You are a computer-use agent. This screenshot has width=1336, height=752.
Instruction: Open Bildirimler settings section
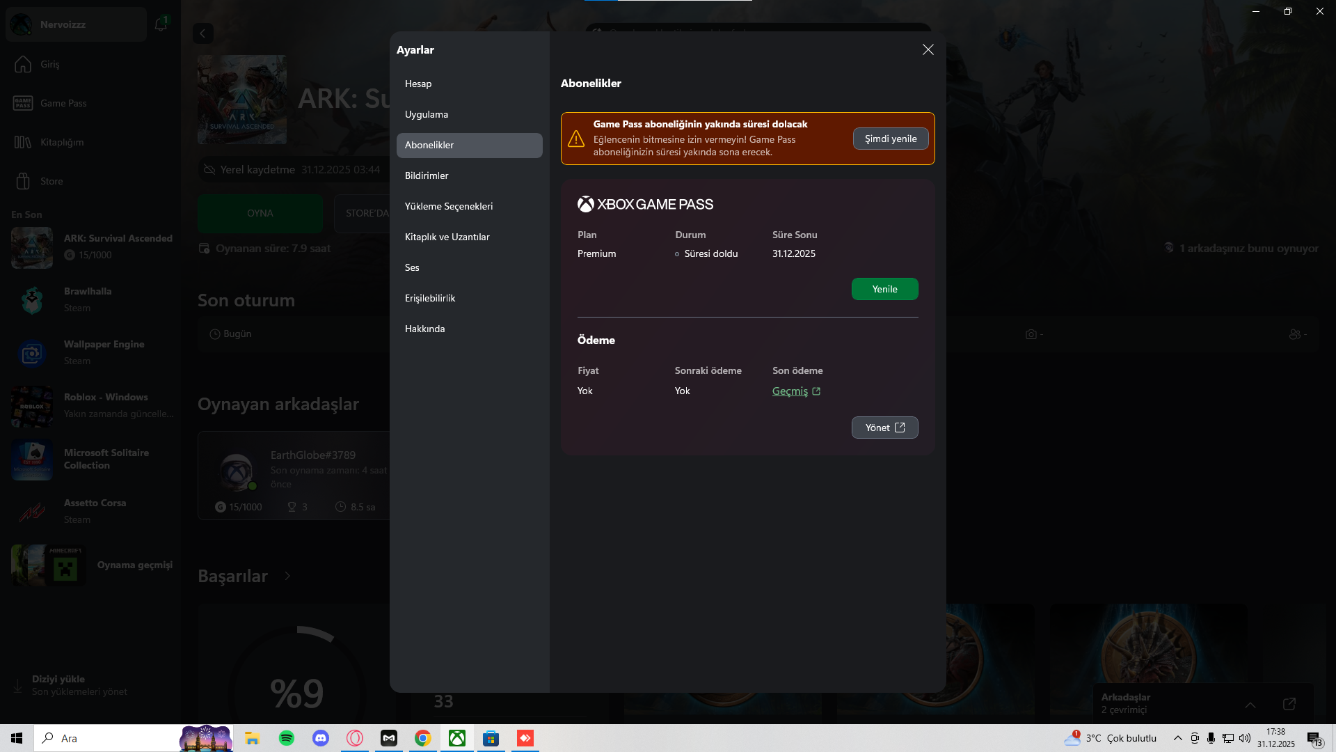(x=470, y=175)
